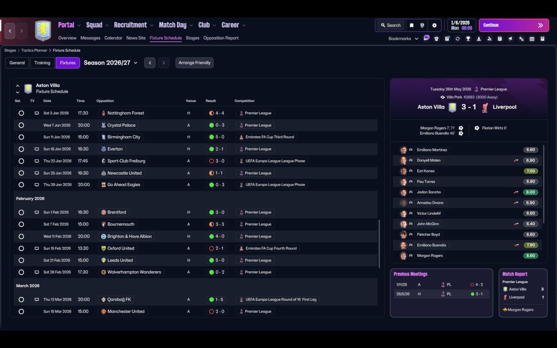
Task: Click the TV icon on Everton fixture row
Action: tap(37, 149)
